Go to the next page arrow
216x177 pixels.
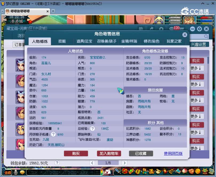[x=124, y=163]
